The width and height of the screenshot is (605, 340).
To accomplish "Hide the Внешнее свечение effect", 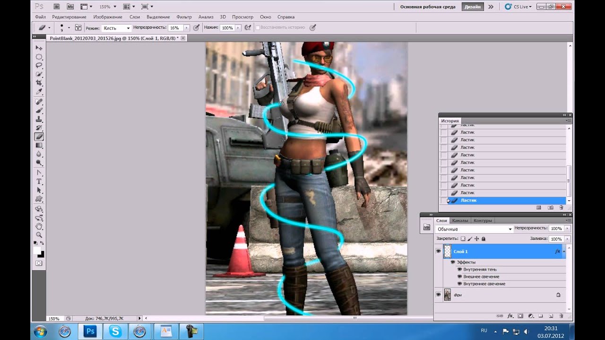I will click(459, 276).
